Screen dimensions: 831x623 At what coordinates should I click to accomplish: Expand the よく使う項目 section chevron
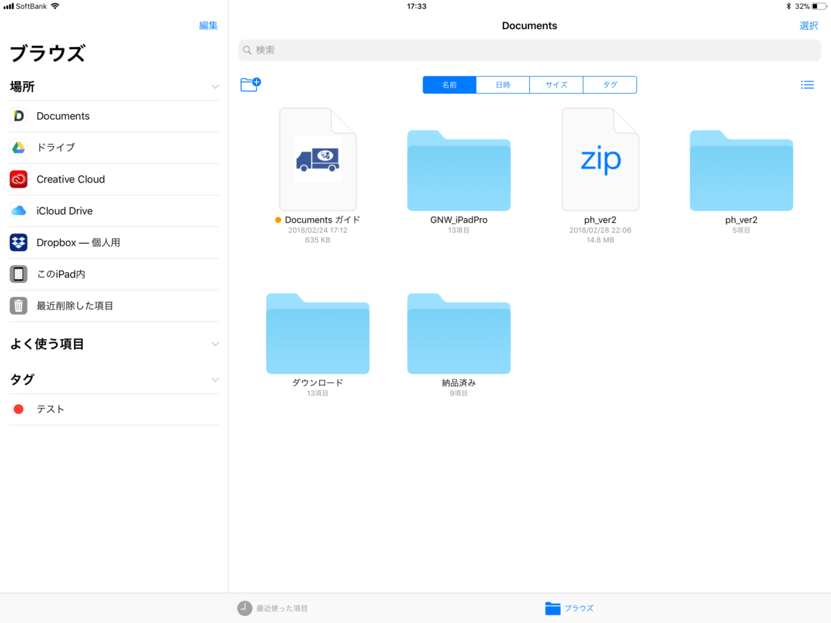215,344
